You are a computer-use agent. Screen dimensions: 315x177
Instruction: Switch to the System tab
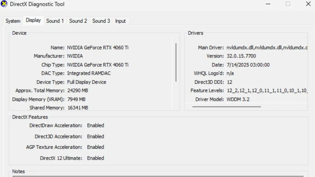[13, 21]
